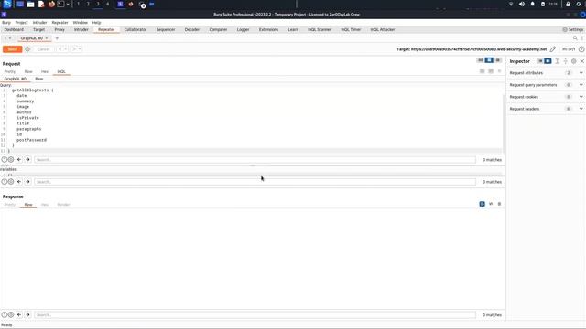This screenshot has width=586, height=329.
Task: Open the Inspector settings gear icon
Action: tap(574, 61)
